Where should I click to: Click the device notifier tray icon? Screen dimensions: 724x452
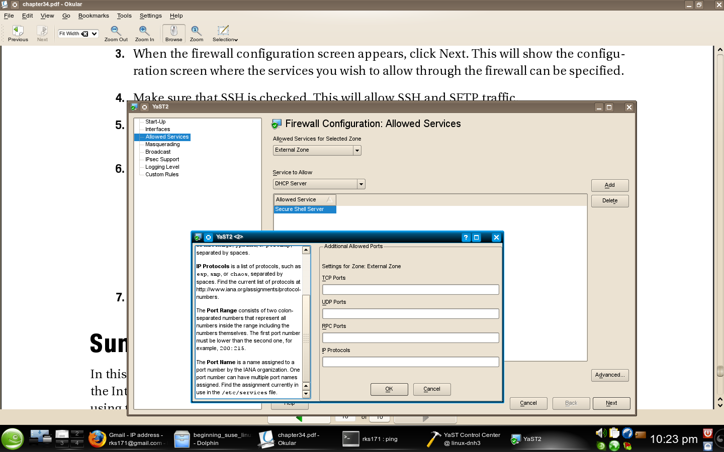[x=640, y=434]
